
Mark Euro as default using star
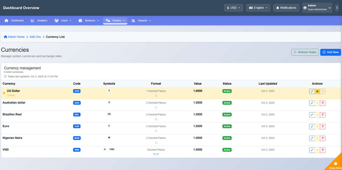317,126
